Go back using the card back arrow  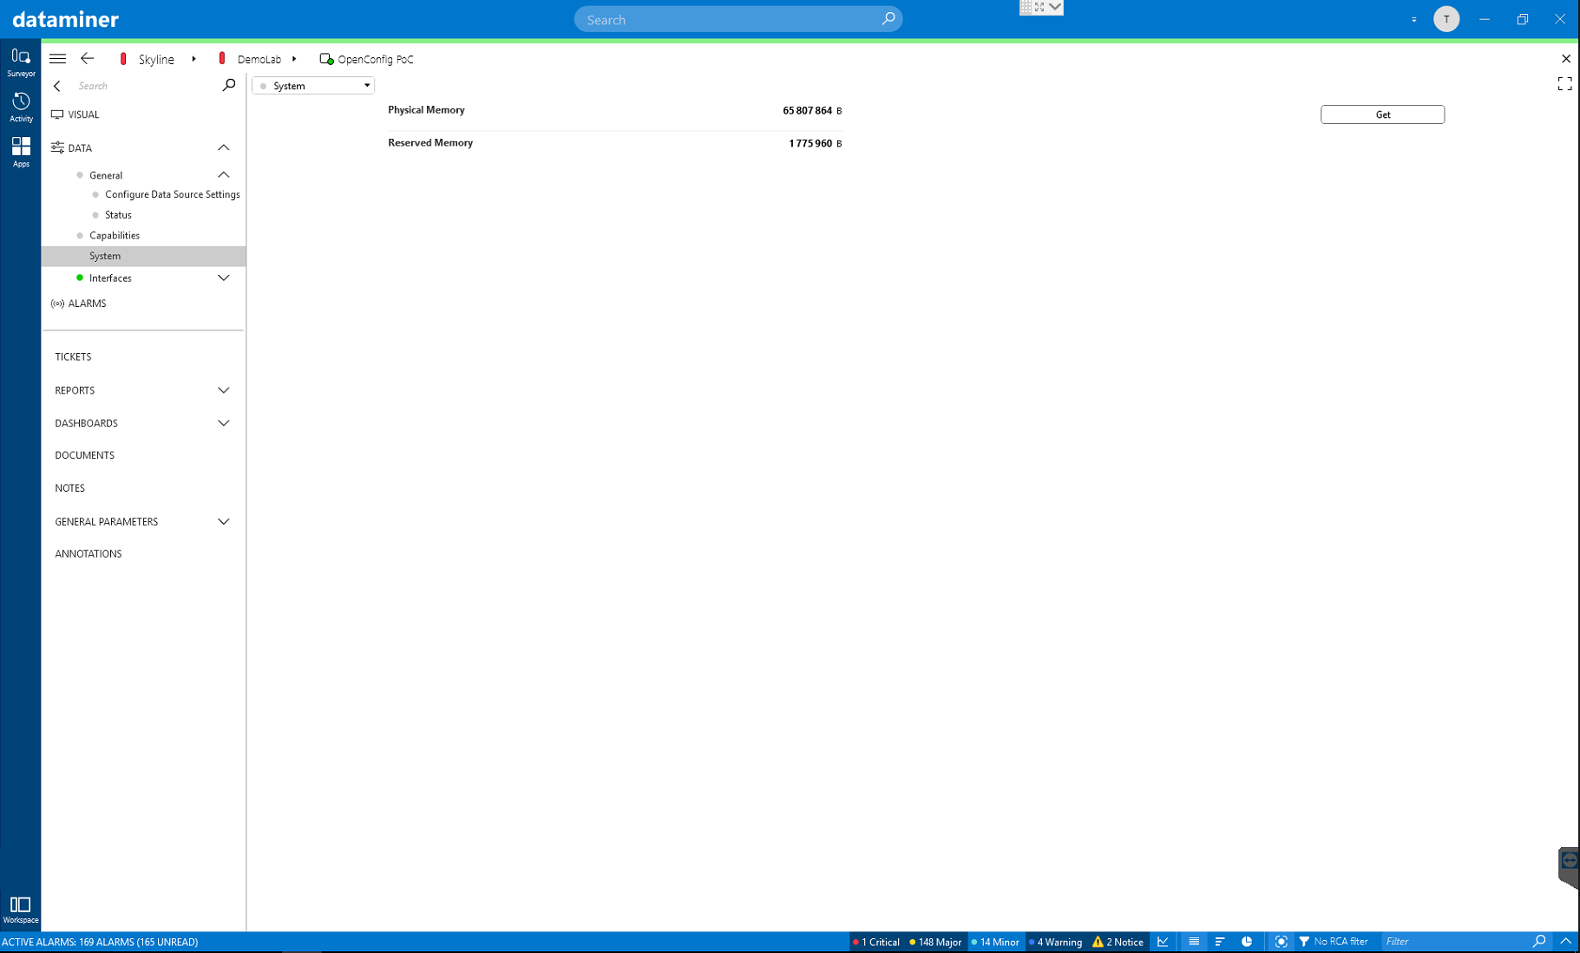pos(88,59)
